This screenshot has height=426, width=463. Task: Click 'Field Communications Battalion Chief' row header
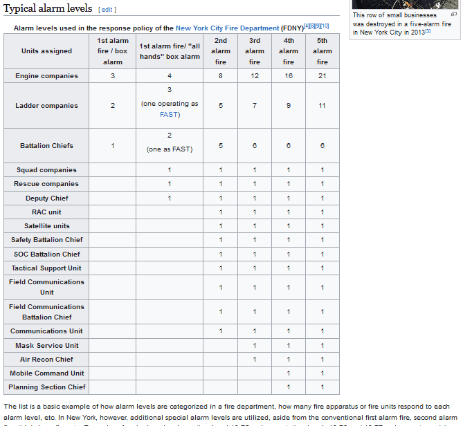point(46,312)
